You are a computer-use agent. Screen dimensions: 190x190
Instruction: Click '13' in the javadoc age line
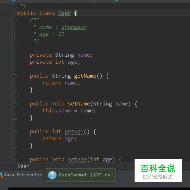tap(61, 34)
